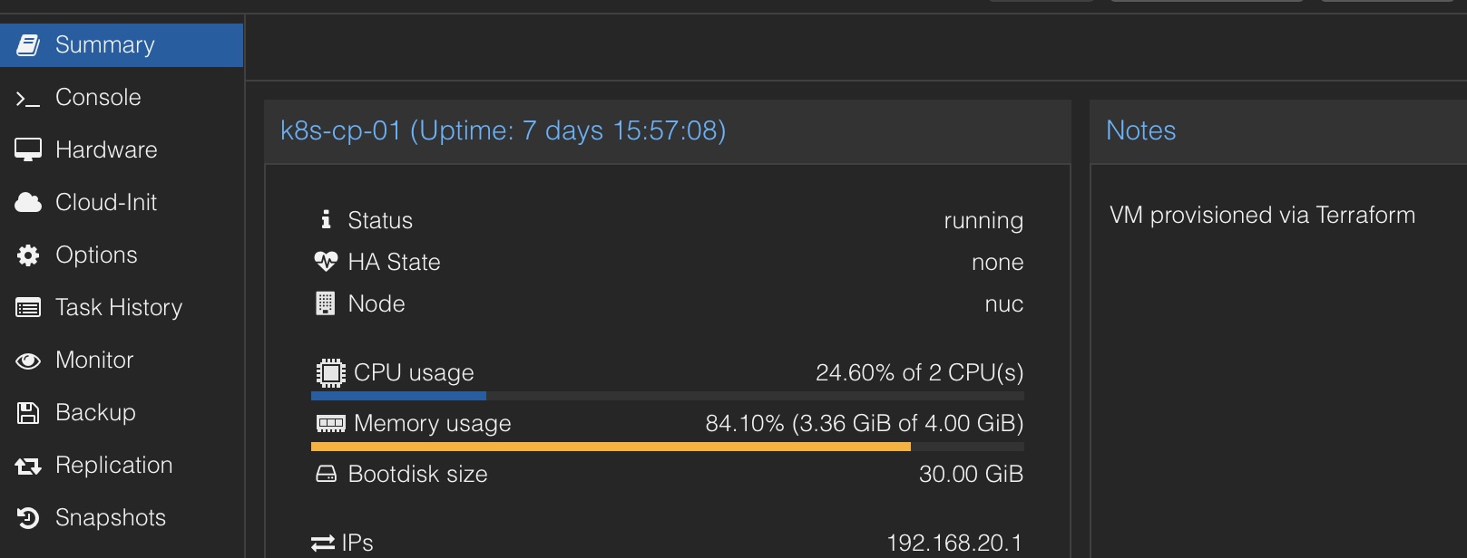Click the Console terminal prompt icon
This screenshot has height=558, width=1467.
(x=28, y=99)
